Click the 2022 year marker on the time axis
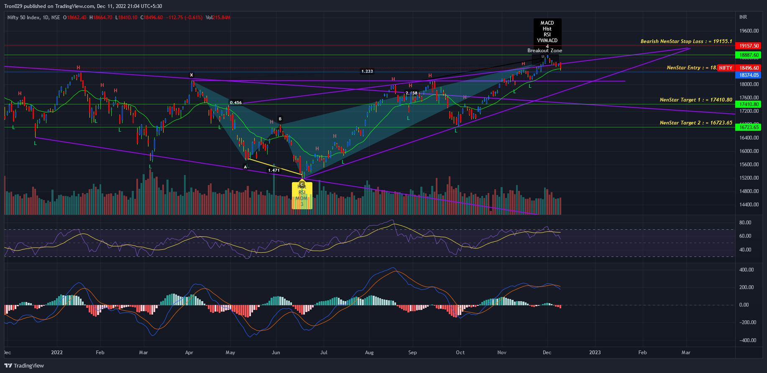The height and width of the screenshot is (373, 767). click(57, 353)
